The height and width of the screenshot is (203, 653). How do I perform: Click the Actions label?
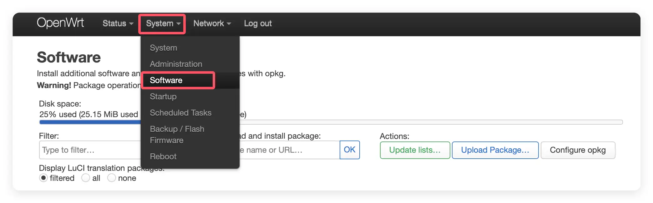click(x=394, y=136)
